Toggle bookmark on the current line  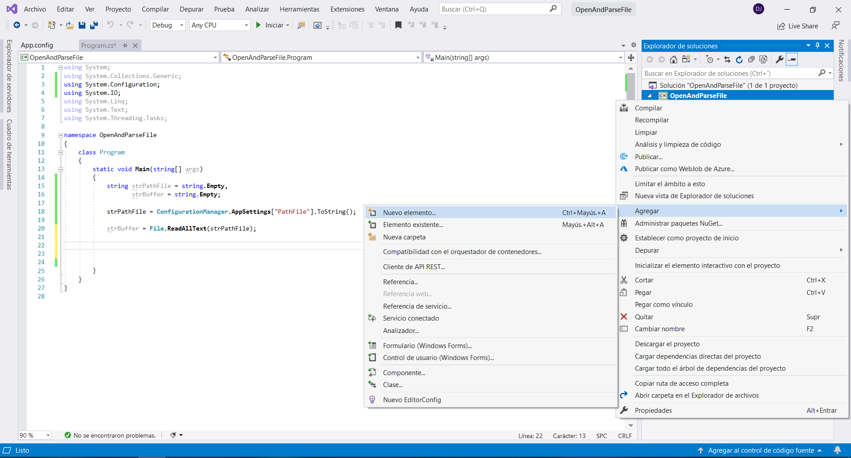point(398,25)
